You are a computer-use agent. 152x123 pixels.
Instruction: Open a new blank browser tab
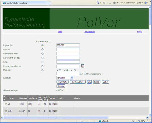[49, 3]
